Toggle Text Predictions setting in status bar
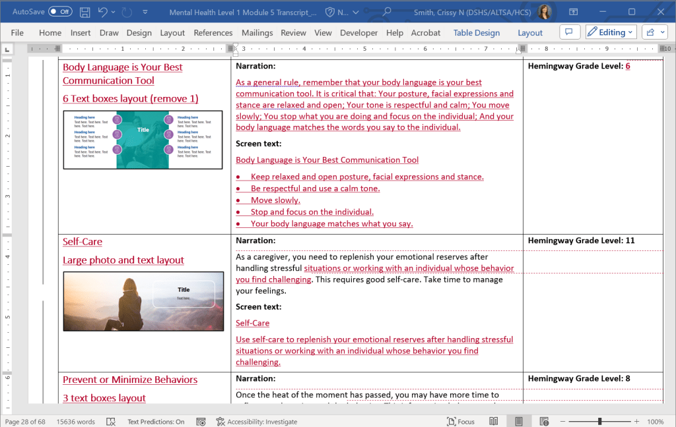676x427 pixels. pyautogui.click(x=156, y=422)
